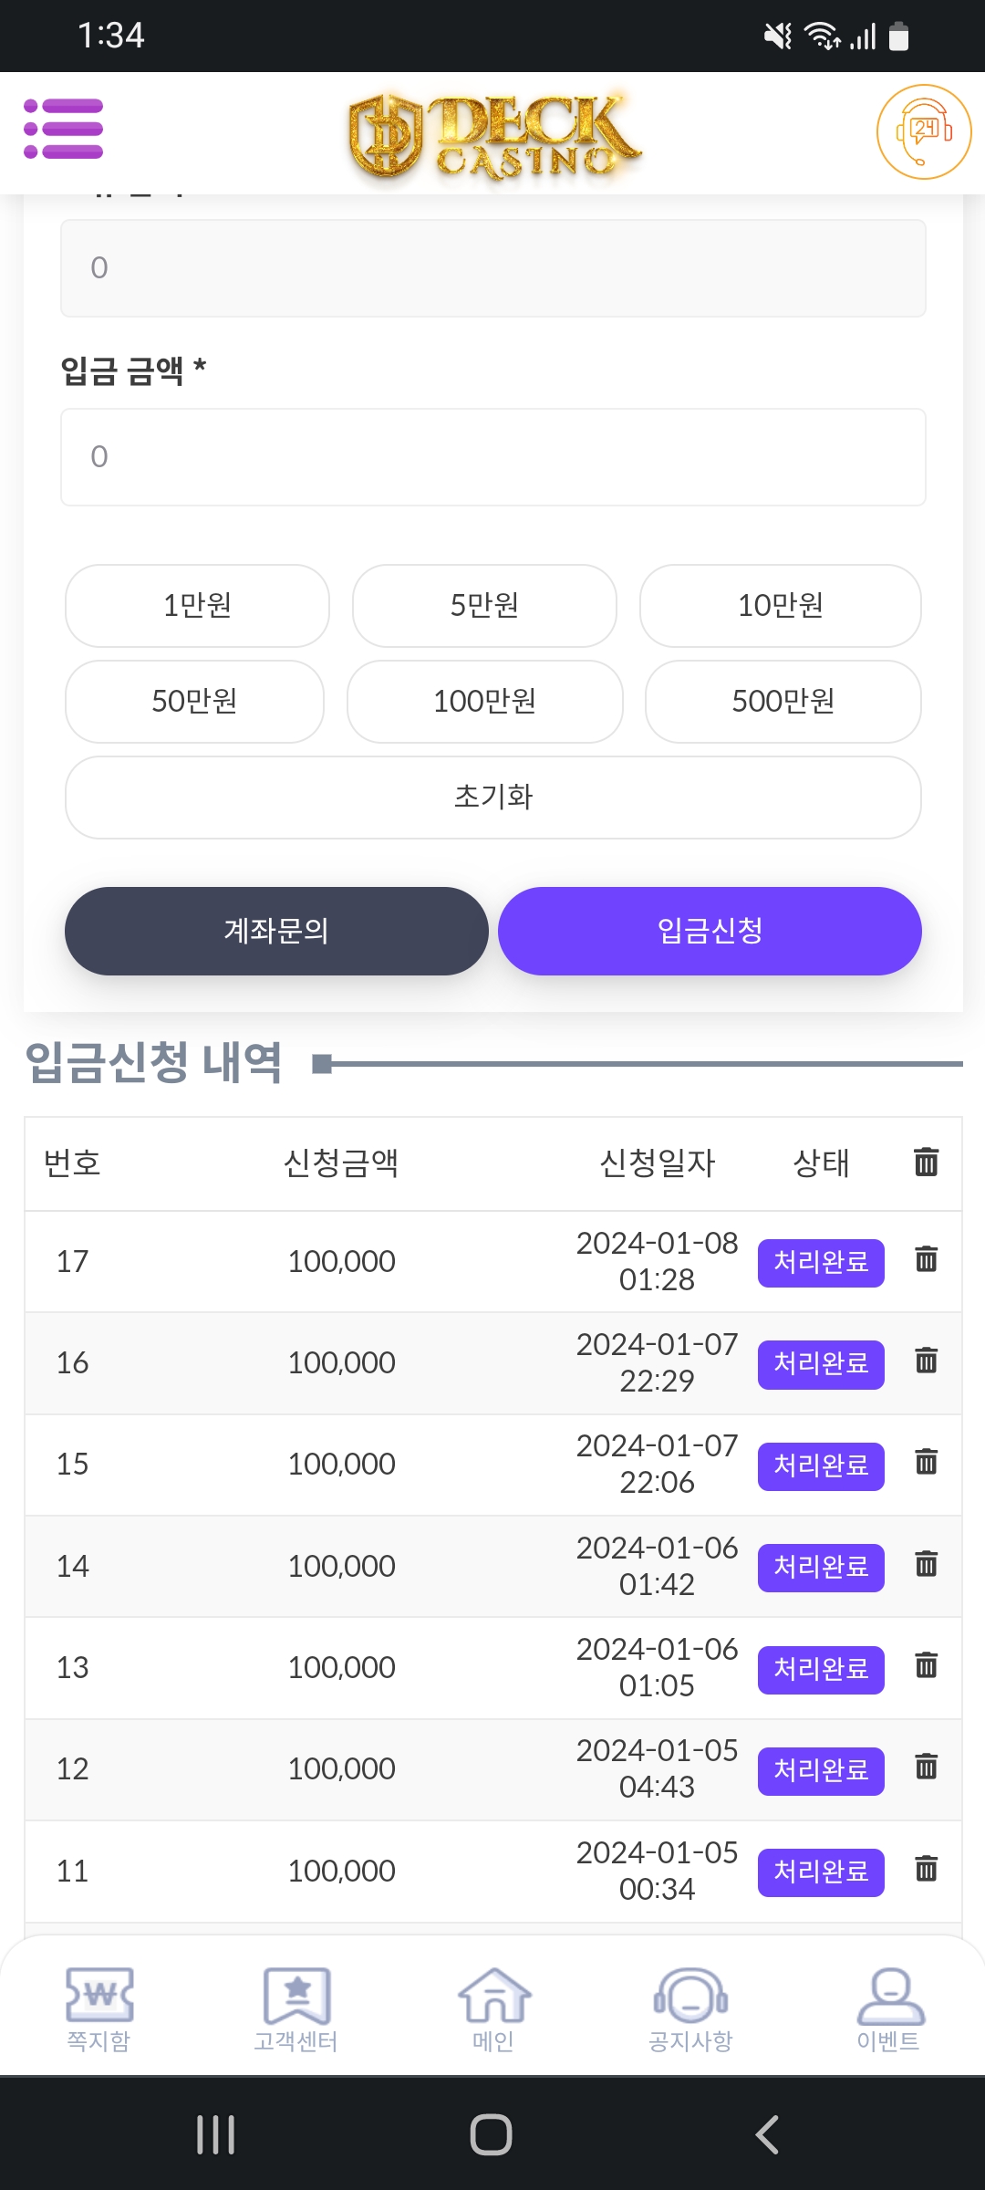Tap the trash icon in table header
This screenshot has height=2190, width=985.
pyautogui.click(x=926, y=1162)
